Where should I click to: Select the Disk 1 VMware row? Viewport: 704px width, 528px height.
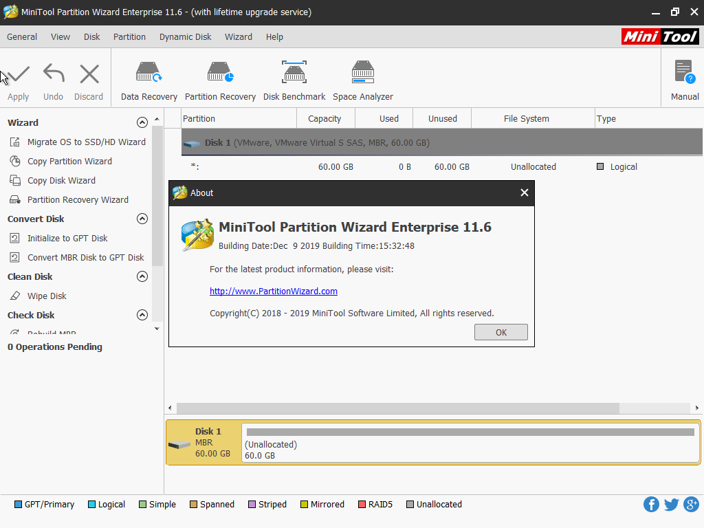tap(442, 142)
